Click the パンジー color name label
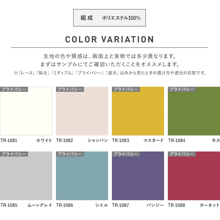 click(x=155, y=205)
